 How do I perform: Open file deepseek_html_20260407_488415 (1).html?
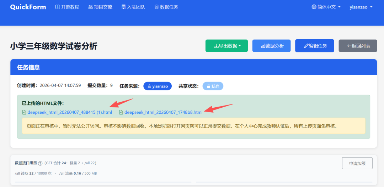click(x=70, y=112)
